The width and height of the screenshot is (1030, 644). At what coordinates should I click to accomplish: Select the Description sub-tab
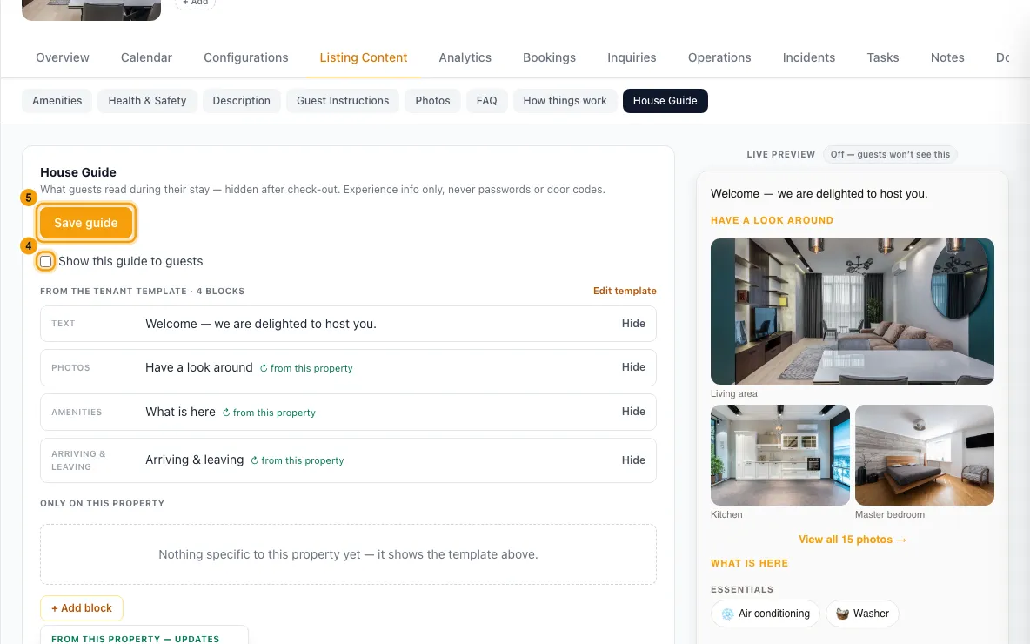(x=241, y=101)
